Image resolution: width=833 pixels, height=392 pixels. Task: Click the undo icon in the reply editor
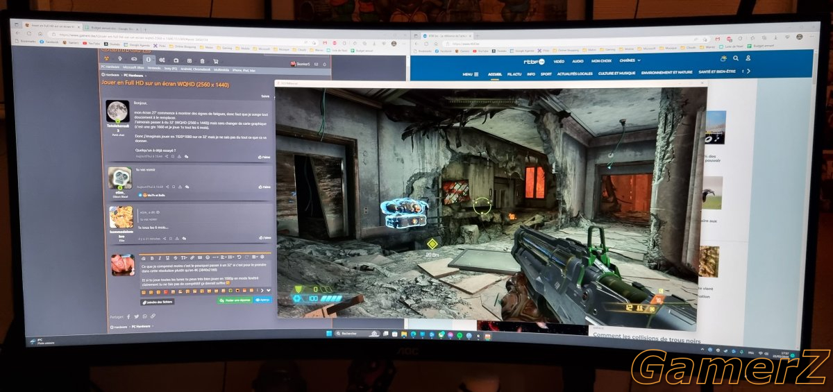coord(239,257)
